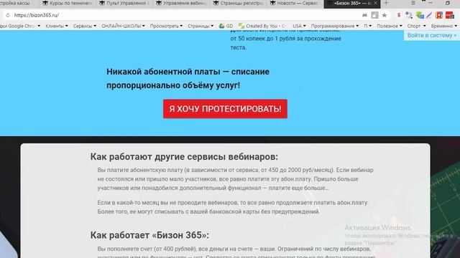
Task: Expand the П bookmarks folder
Action: pos(368,26)
